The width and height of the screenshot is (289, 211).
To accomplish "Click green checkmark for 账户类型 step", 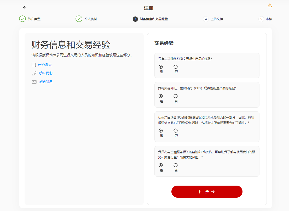I will pos(22,19).
